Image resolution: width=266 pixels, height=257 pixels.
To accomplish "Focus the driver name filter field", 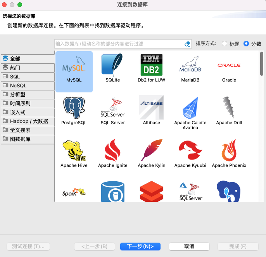I will pos(119,44).
